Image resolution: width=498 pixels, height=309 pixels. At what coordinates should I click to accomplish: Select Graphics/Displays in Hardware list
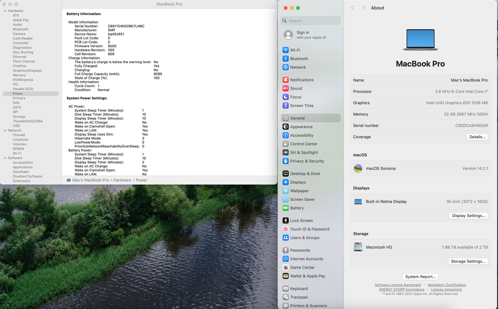(x=27, y=71)
